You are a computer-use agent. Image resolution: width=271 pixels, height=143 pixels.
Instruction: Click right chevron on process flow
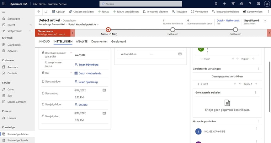pos(269,33)
